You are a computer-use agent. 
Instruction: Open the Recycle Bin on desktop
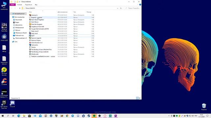[204, 107]
